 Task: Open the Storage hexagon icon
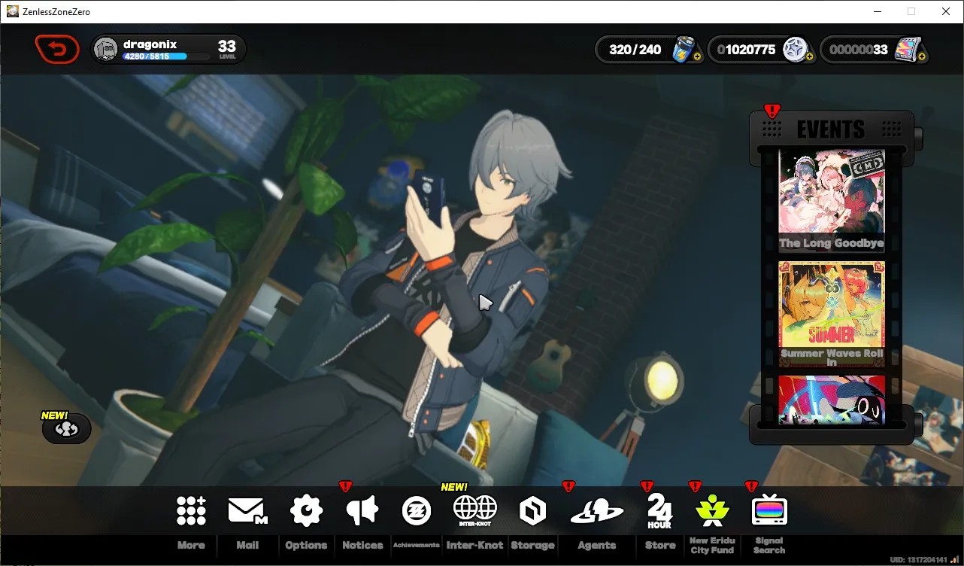pos(532,511)
